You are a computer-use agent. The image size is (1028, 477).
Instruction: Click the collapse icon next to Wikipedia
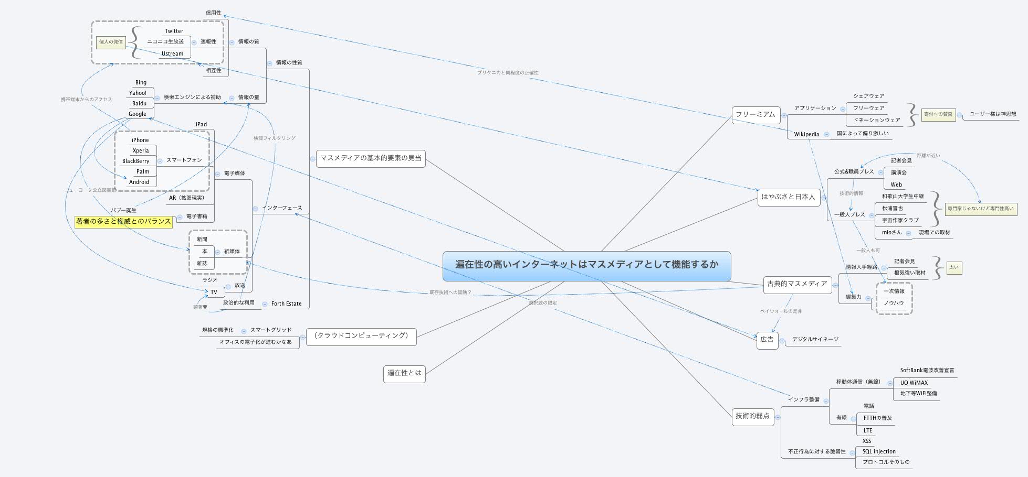click(826, 134)
